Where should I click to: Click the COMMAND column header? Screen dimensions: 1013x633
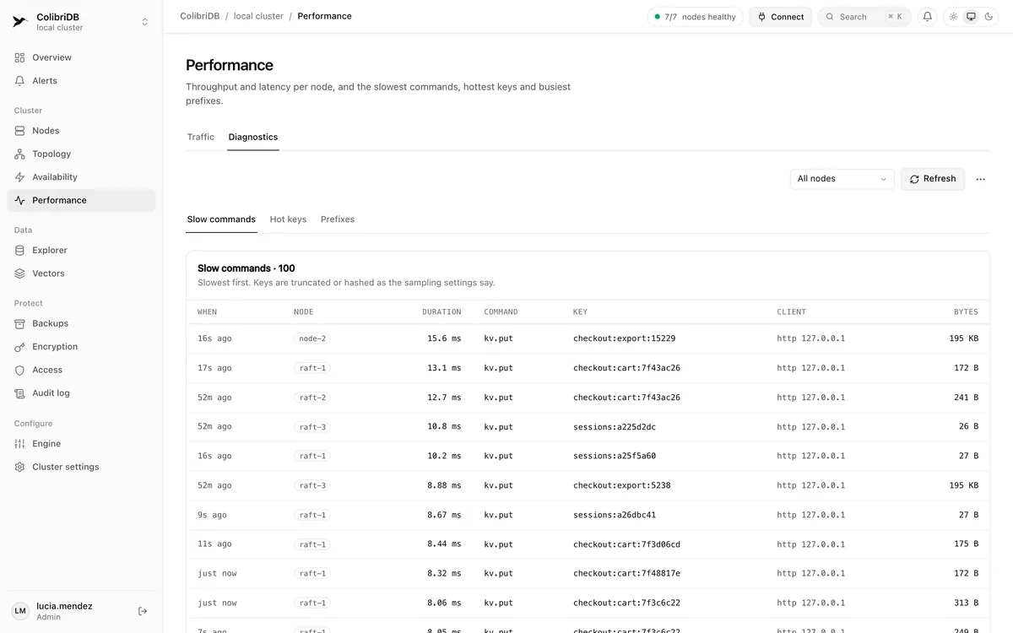point(501,312)
